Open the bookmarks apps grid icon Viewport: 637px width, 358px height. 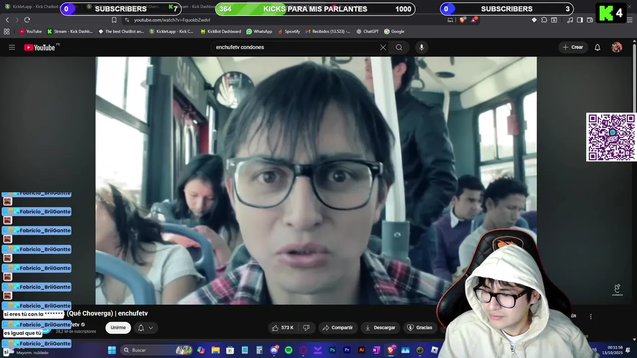(x=6, y=31)
